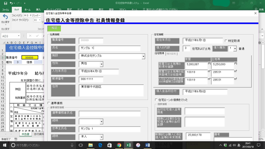
Task: Close the 住宅借入金控除等申告書 dialog
Action: [255, 13]
